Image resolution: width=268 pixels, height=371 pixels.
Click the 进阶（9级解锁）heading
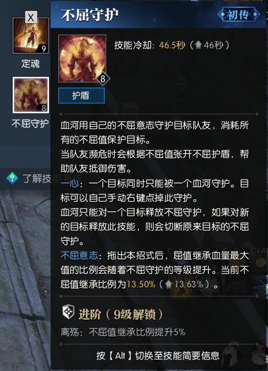(x=120, y=315)
